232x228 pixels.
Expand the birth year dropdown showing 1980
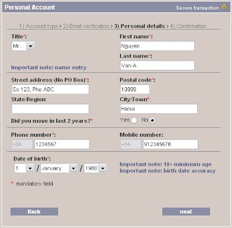96,168
